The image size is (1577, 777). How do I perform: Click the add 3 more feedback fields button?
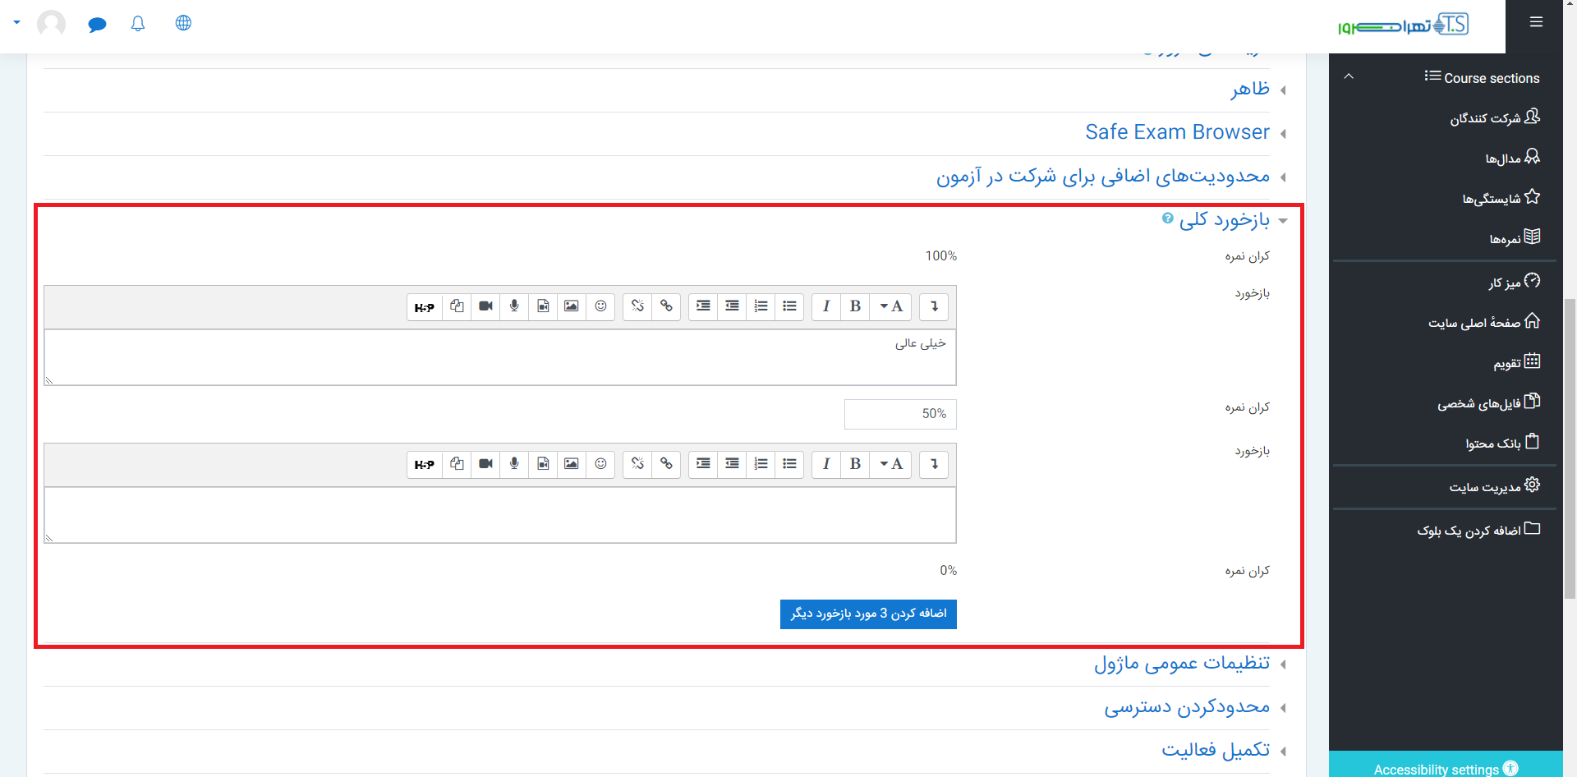click(x=867, y=614)
